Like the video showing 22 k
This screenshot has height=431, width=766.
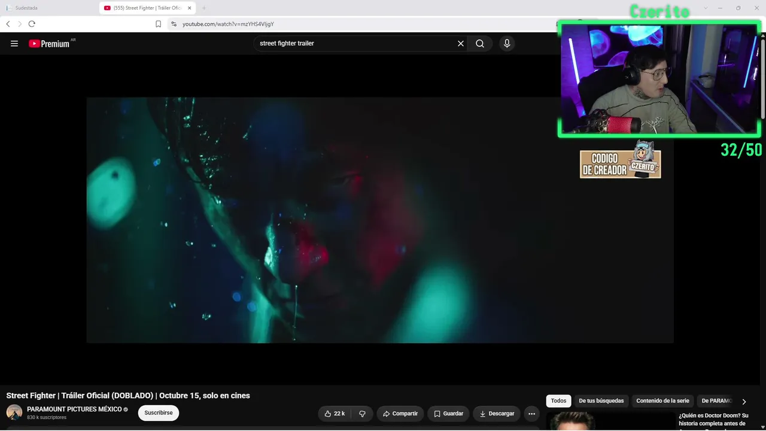(x=335, y=414)
